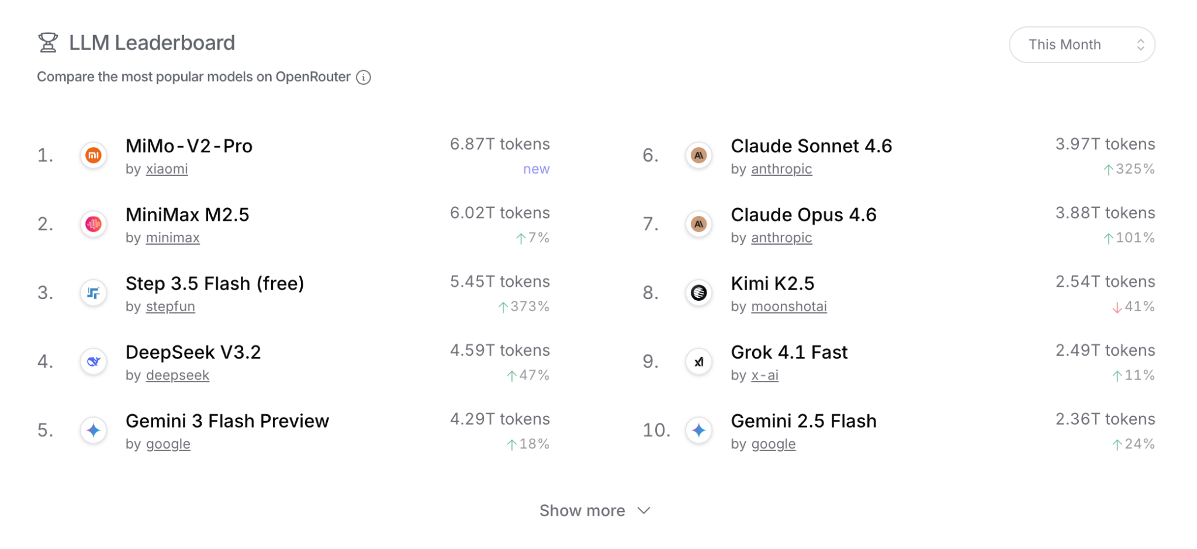The width and height of the screenshot is (1197, 549).
Task: Open the anthropic link under Claude Opus 4.6
Action: click(781, 238)
